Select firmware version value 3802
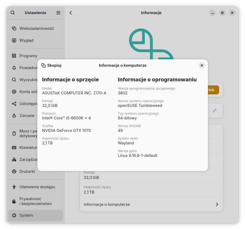Viewport: 245px width, 230px height. 123,93
